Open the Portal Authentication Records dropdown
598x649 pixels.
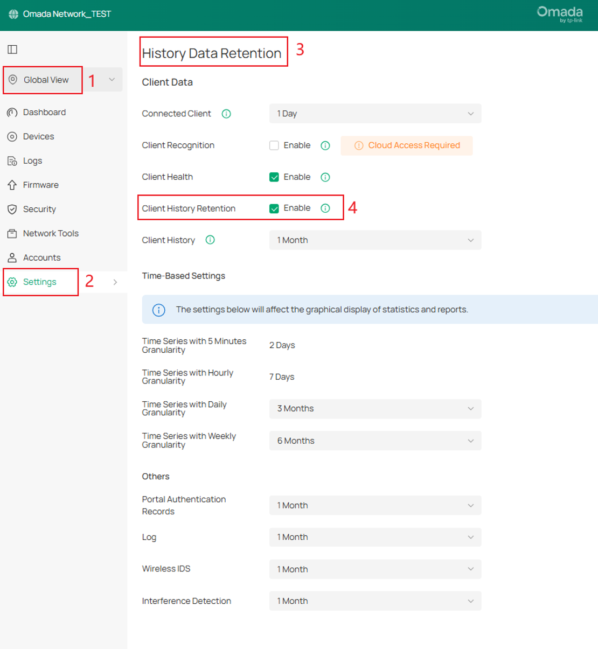pos(375,506)
